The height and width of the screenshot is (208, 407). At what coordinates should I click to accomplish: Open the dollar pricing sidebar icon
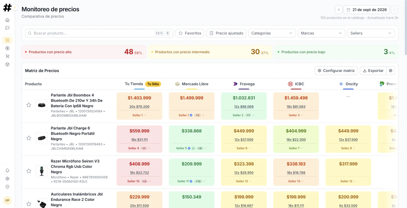click(7, 48)
